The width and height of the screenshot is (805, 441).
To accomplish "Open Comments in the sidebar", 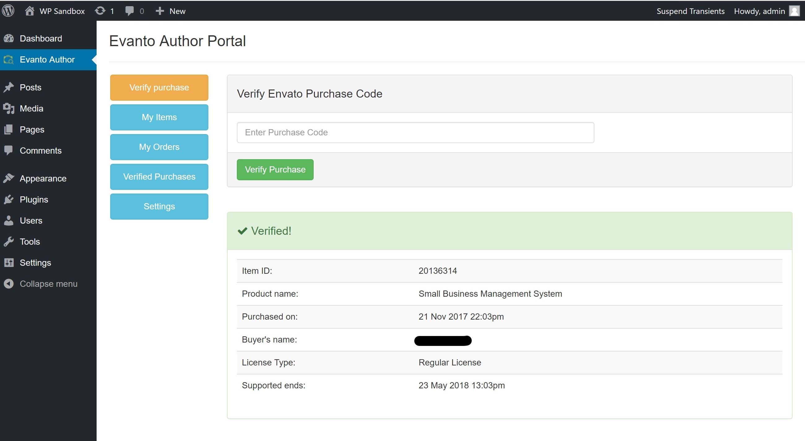I will (x=48, y=150).
